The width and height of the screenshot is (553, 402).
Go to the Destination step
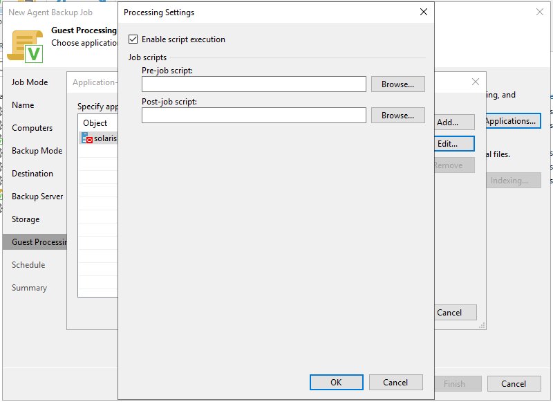click(32, 173)
